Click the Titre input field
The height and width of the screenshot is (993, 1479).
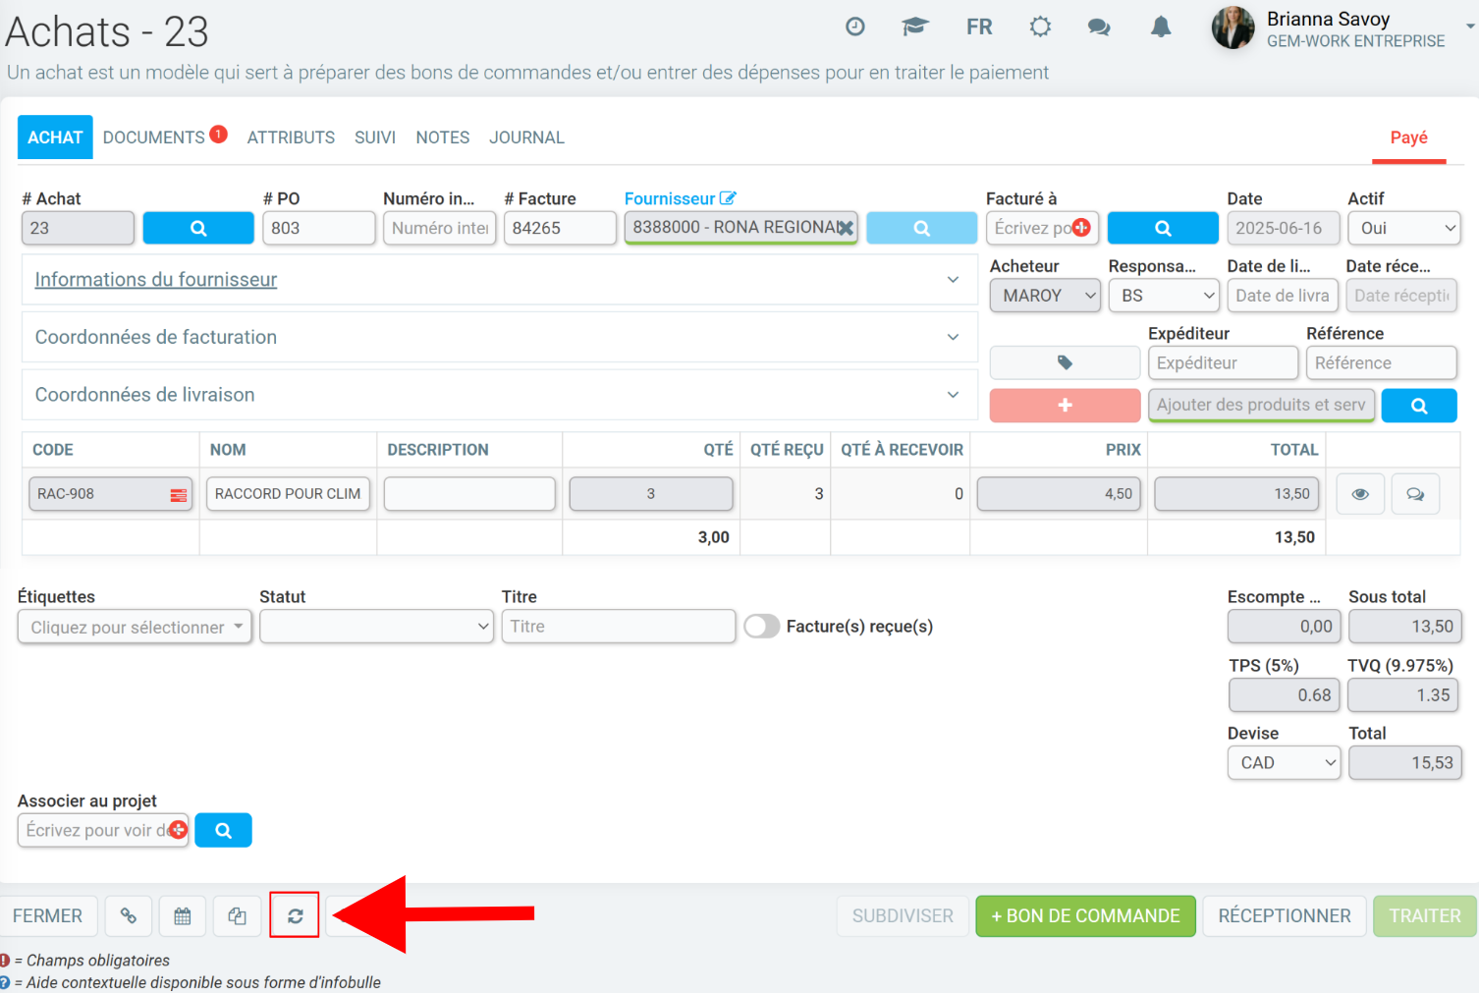click(619, 627)
